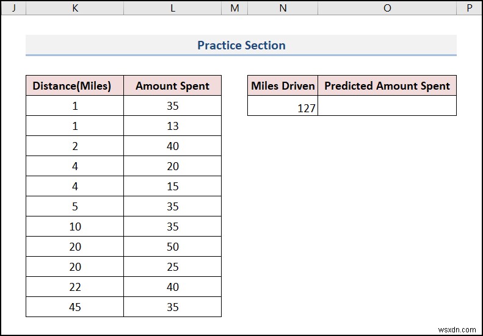Image resolution: width=483 pixels, height=336 pixels.
Task: Select the Amount Spent header cell
Action: (172, 85)
